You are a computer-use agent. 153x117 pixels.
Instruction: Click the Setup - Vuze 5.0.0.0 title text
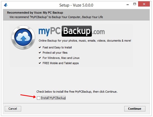tap(76, 5)
